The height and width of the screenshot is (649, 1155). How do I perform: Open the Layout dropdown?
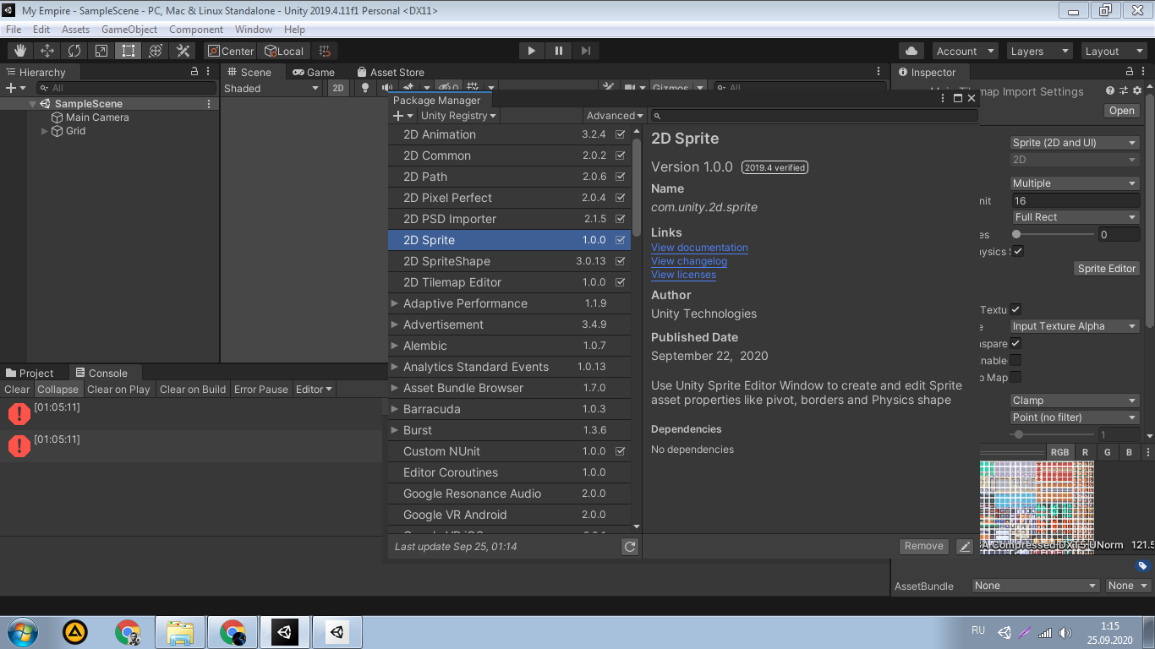[1114, 51]
